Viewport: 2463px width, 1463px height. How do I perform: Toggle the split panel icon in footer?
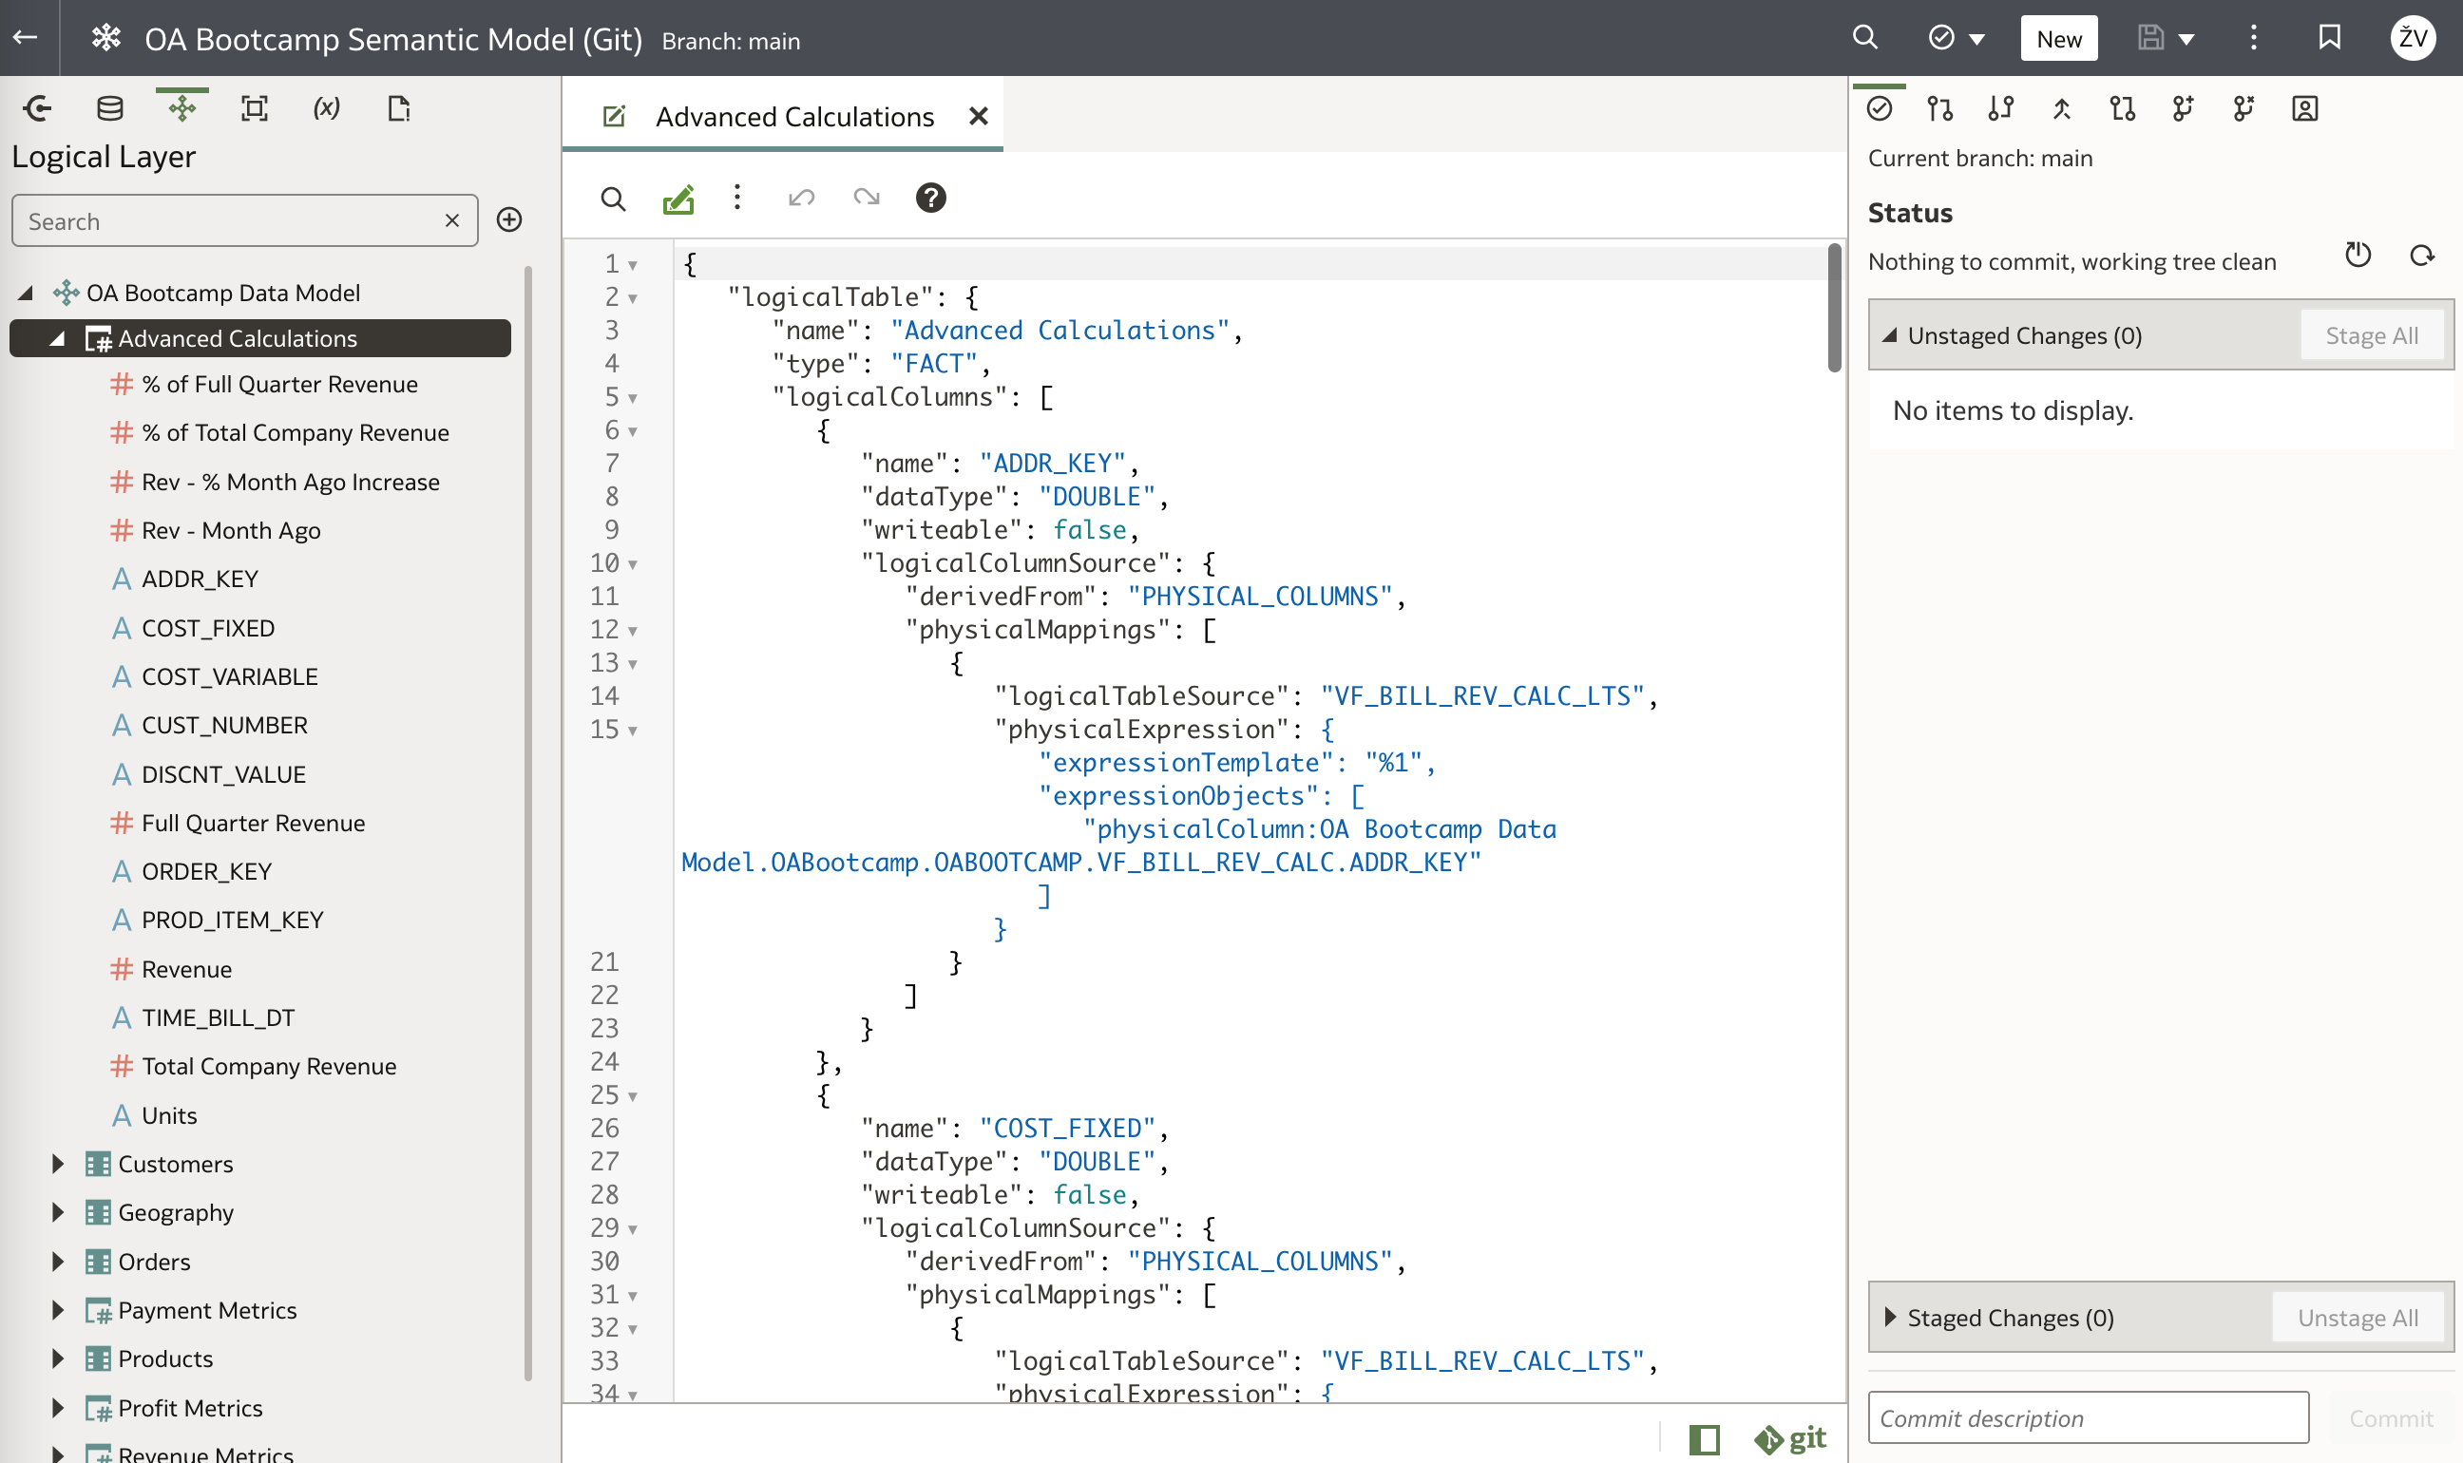click(x=1703, y=1438)
